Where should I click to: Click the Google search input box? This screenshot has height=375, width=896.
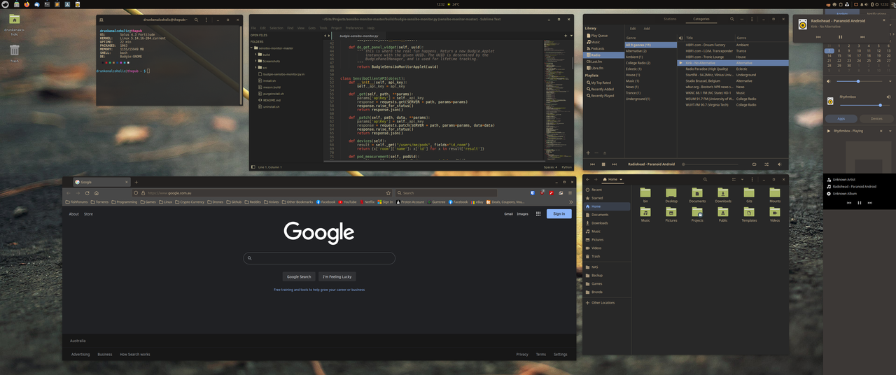319,258
